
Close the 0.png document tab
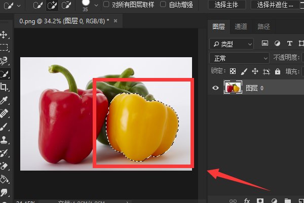(x=116, y=21)
